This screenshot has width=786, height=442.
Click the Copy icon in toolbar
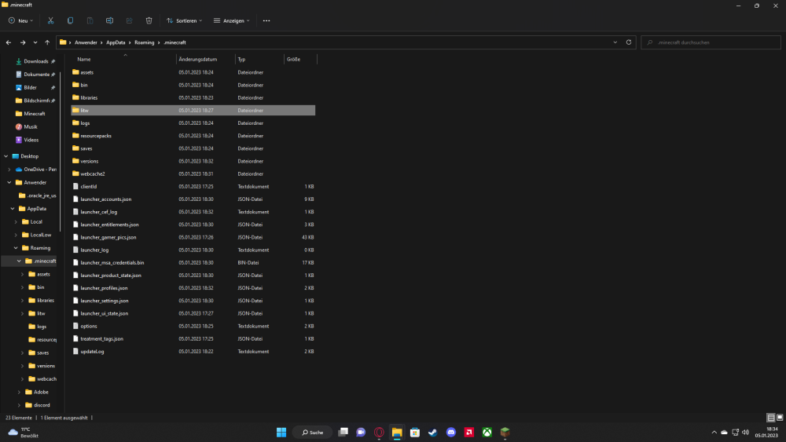[x=70, y=20]
